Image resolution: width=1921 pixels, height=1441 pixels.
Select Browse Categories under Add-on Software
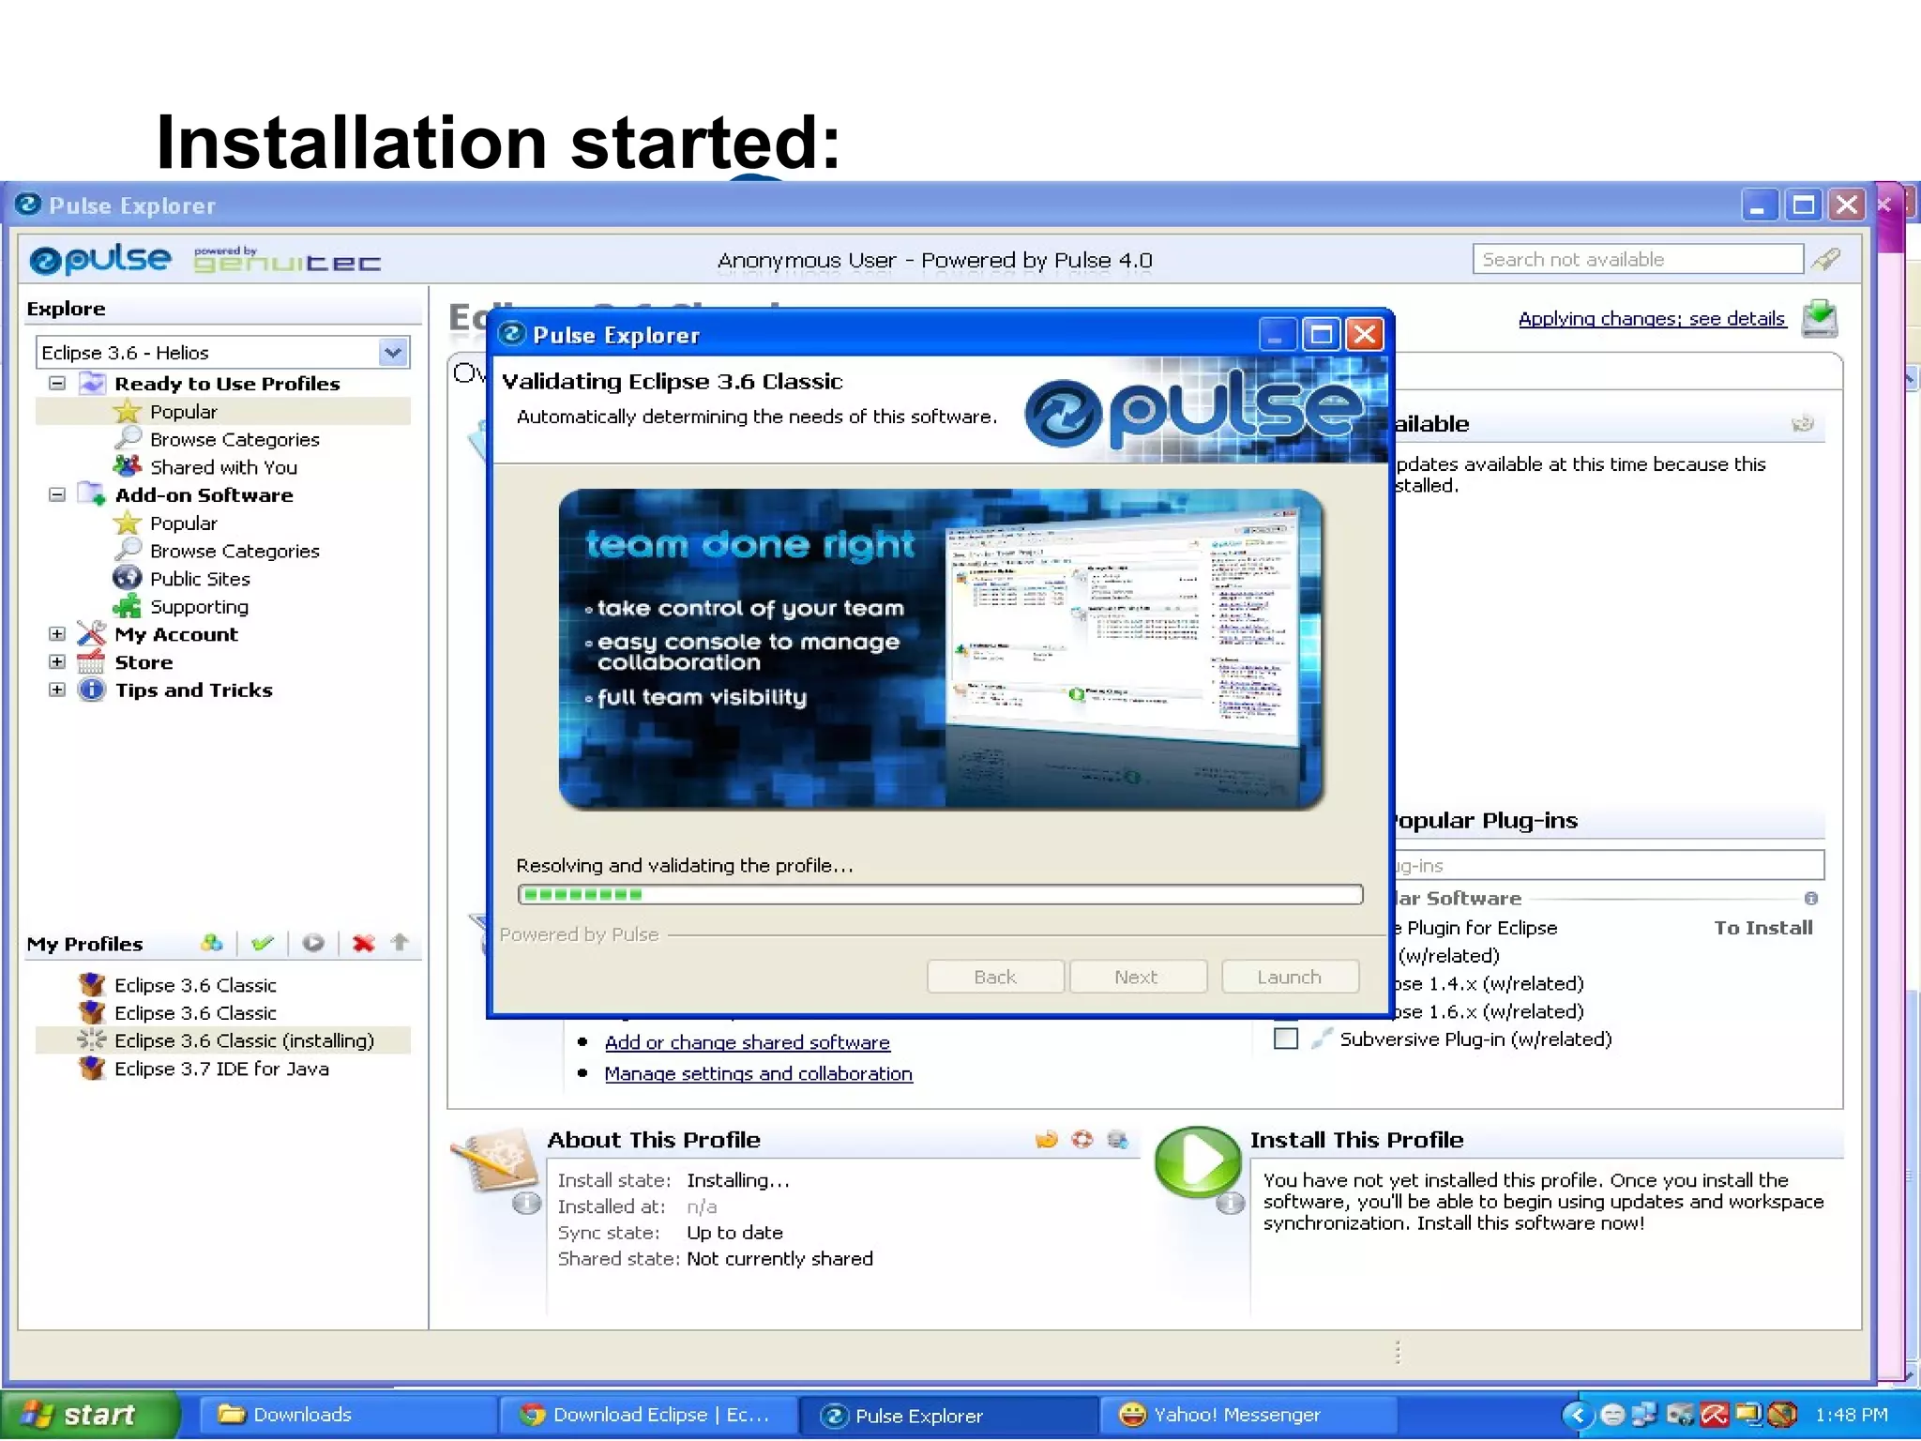coord(234,551)
